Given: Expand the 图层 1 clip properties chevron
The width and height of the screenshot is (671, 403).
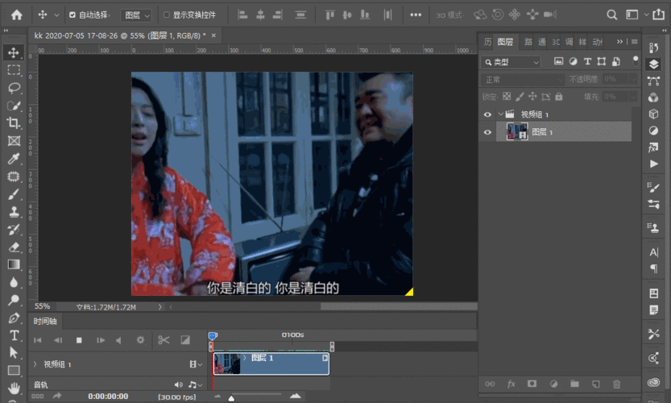Looking at the screenshot, I should pos(244,358).
